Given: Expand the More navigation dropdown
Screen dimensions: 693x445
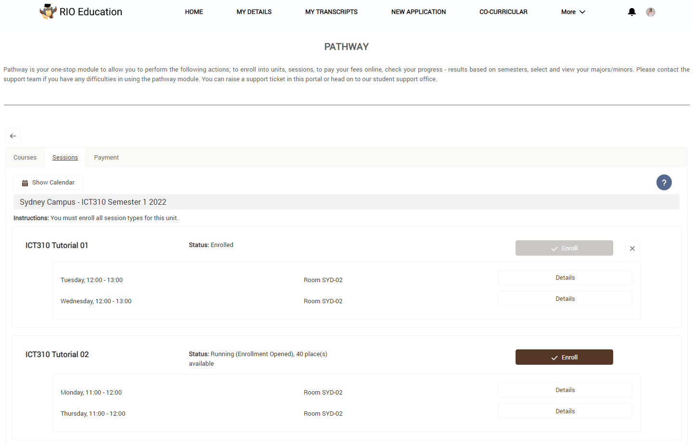Looking at the screenshot, I should pyautogui.click(x=573, y=12).
